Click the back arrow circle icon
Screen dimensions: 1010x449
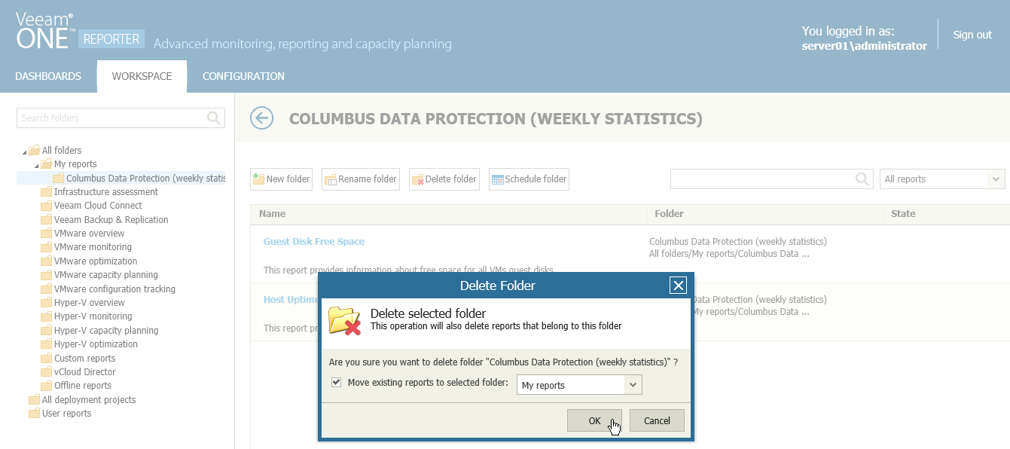click(261, 118)
